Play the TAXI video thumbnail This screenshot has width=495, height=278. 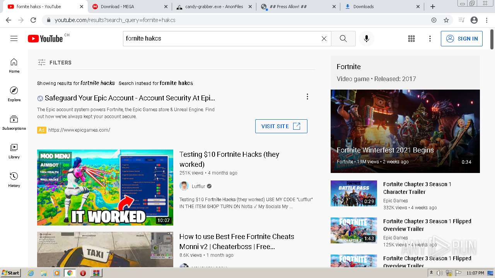click(105, 249)
